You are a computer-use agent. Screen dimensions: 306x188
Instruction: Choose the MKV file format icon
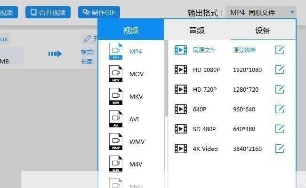coord(116,96)
